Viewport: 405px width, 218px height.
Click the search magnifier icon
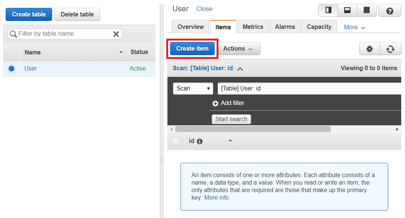(x=13, y=34)
